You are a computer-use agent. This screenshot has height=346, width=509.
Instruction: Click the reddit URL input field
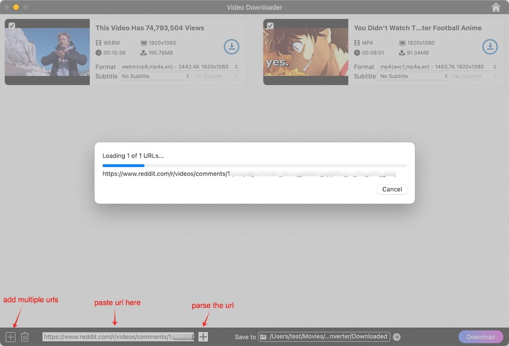pyautogui.click(x=118, y=337)
